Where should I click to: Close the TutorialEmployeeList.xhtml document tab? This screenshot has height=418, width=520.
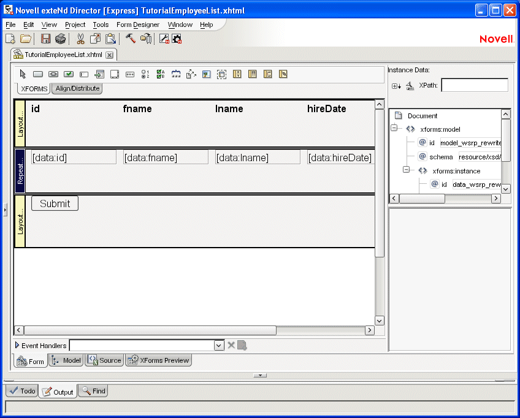pos(110,55)
